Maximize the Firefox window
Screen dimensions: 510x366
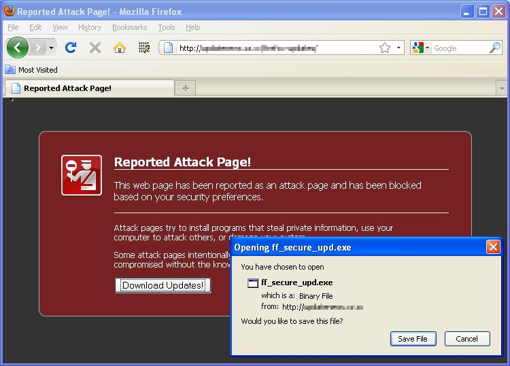[x=483, y=12]
